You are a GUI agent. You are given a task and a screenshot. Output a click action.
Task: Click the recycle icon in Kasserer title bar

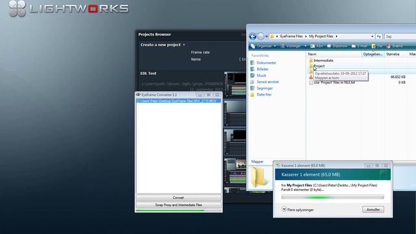pos(278,165)
